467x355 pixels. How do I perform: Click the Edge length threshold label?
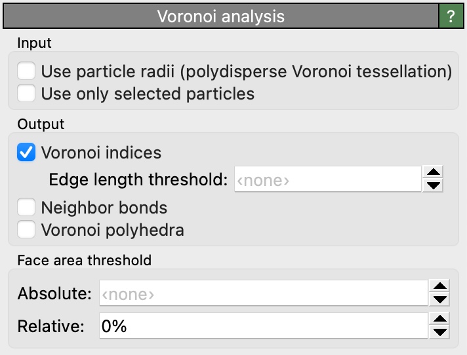coord(138,179)
